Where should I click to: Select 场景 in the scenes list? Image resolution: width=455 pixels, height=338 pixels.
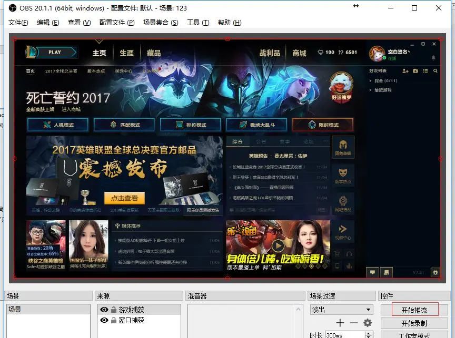48,309
